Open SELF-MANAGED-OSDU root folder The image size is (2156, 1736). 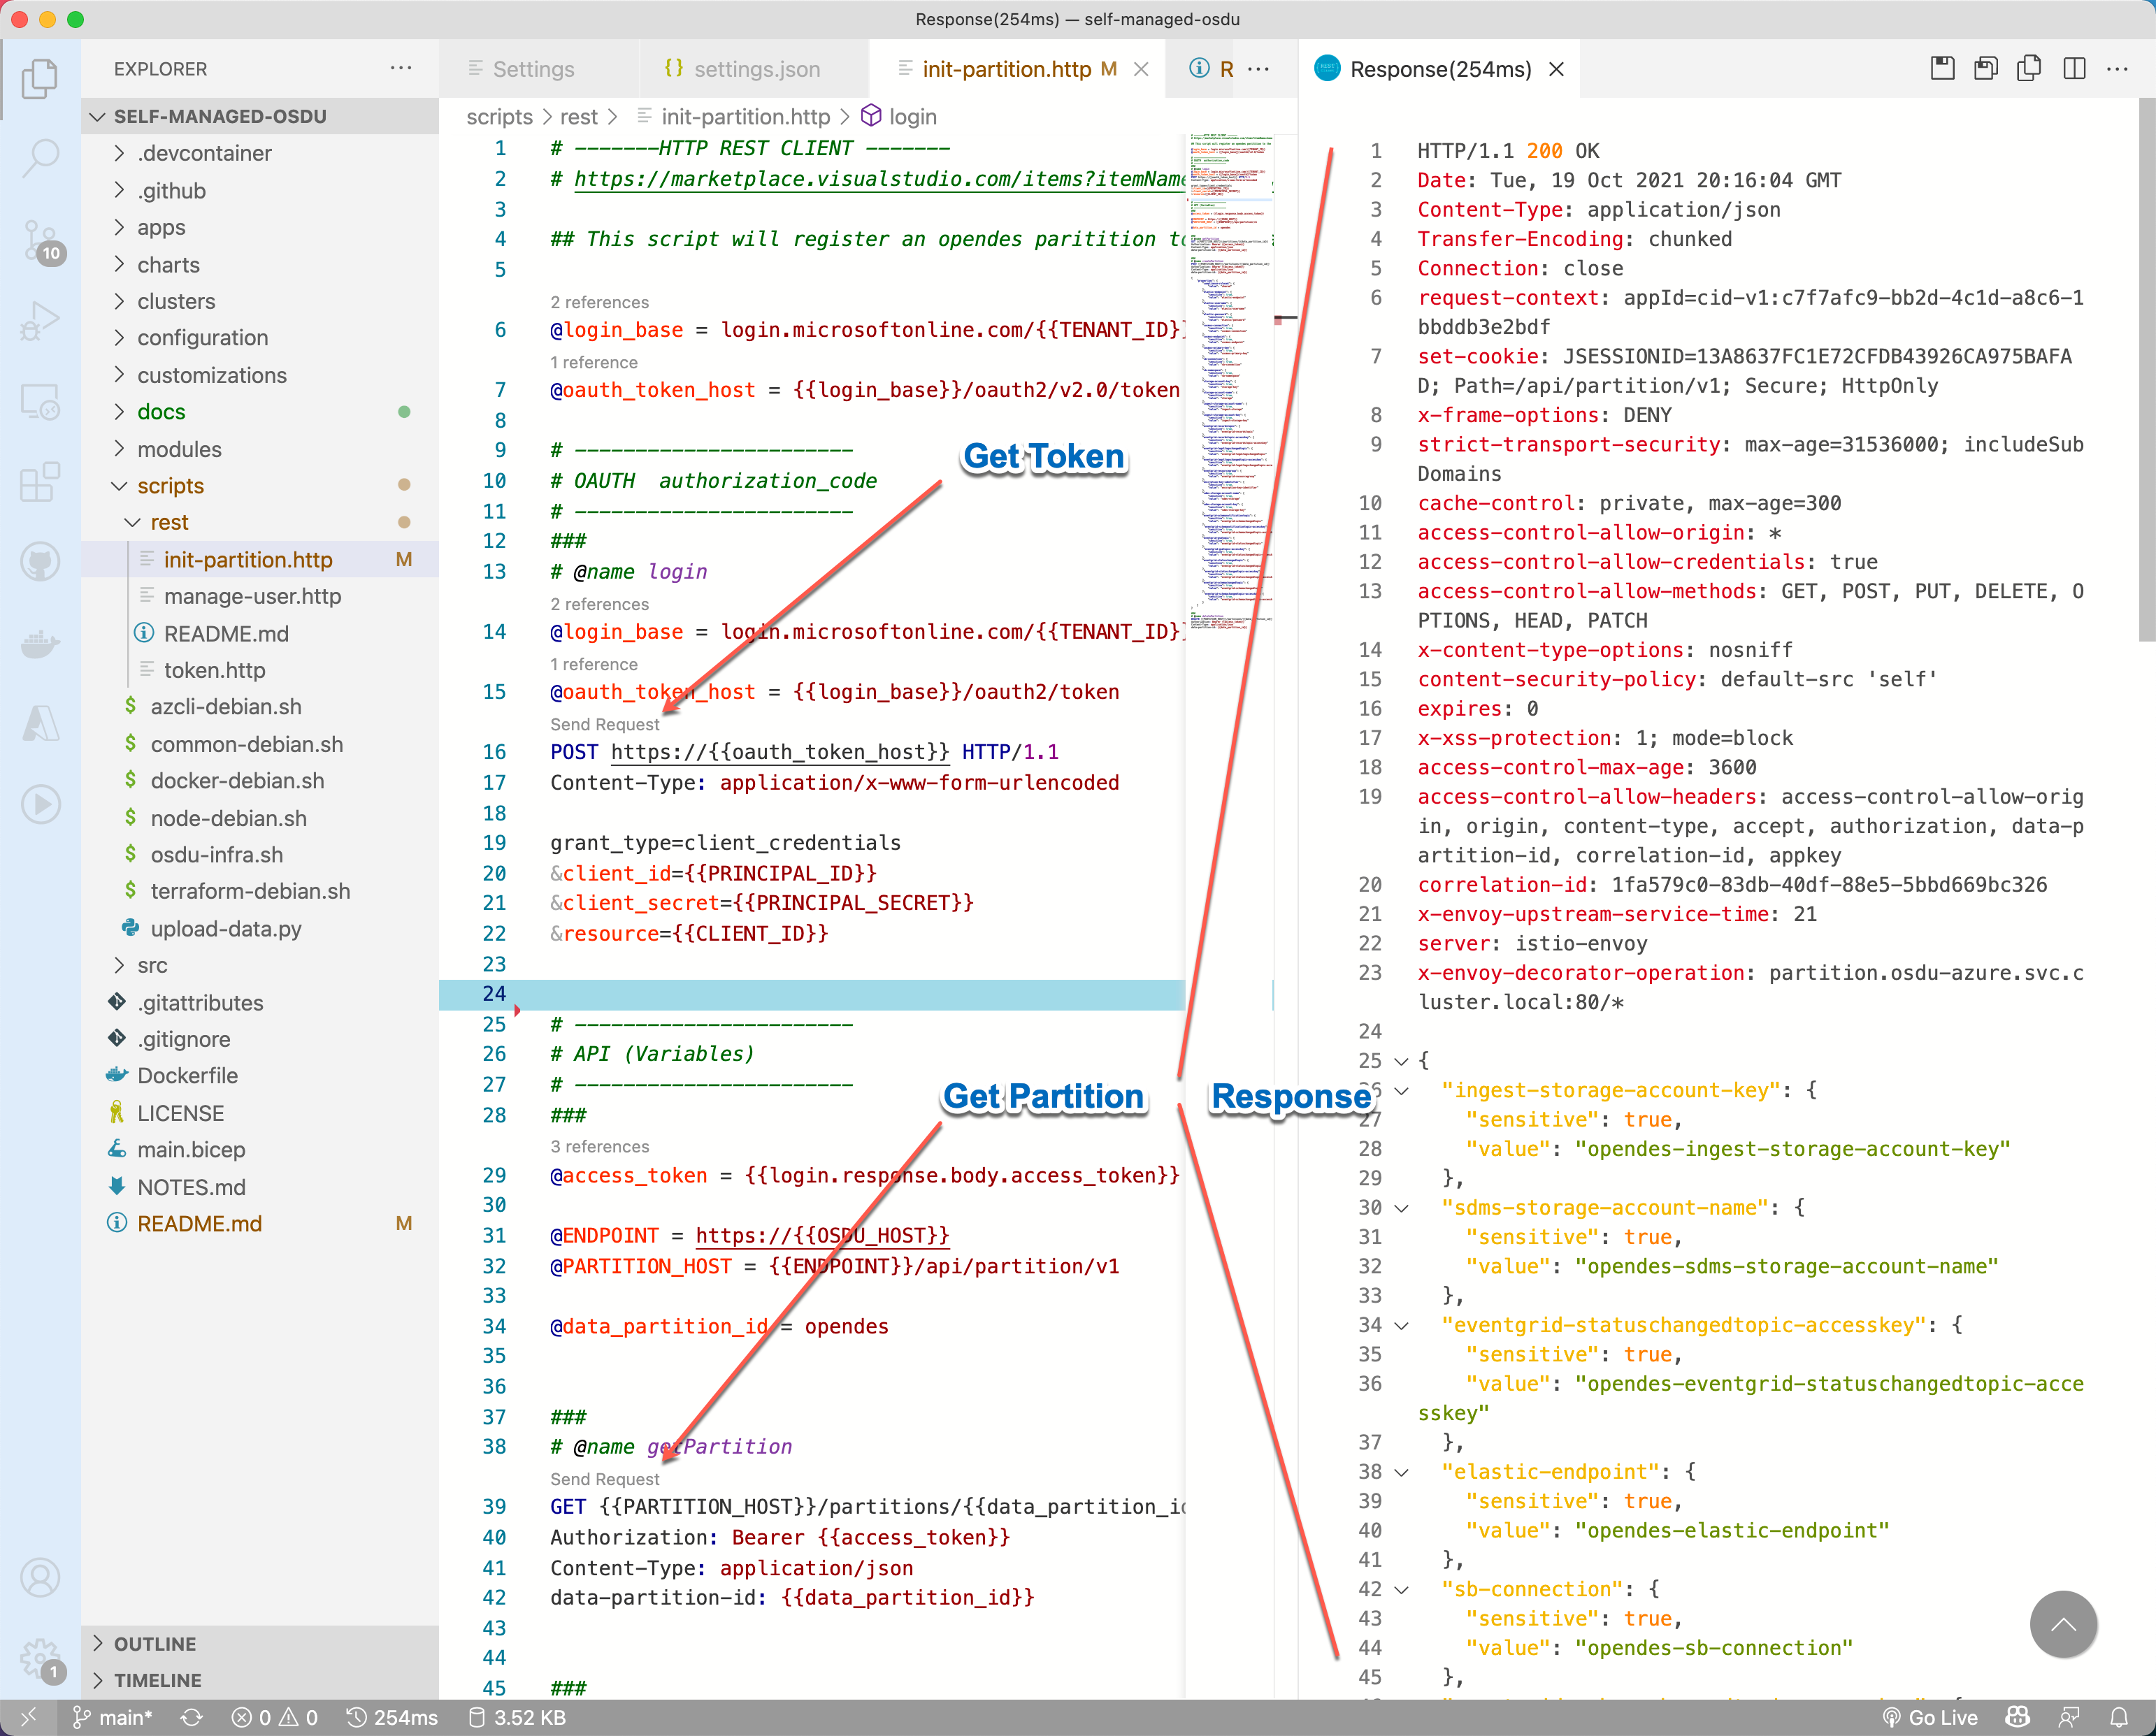coord(225,117)
